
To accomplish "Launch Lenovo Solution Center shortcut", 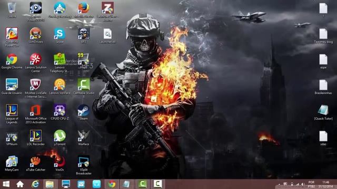I will click(36, 63).
